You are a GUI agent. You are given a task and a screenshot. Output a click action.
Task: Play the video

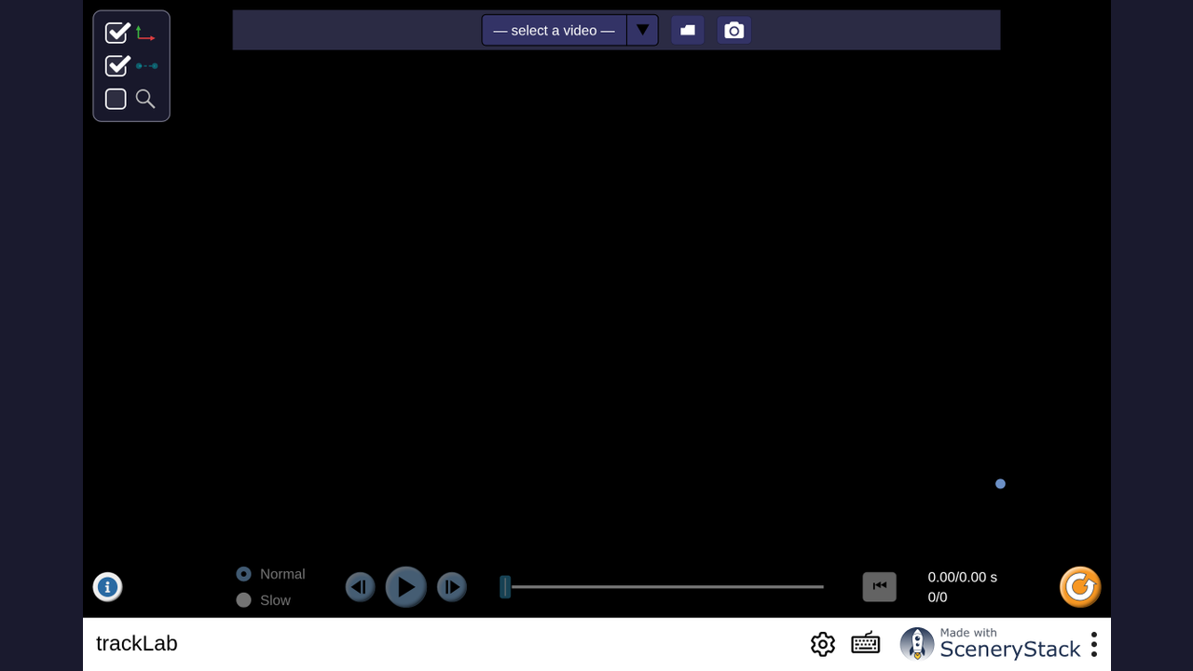point(406,587)
